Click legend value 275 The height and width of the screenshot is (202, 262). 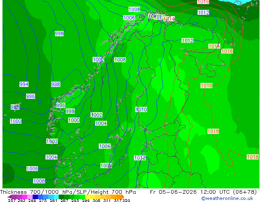pos(43,200)
